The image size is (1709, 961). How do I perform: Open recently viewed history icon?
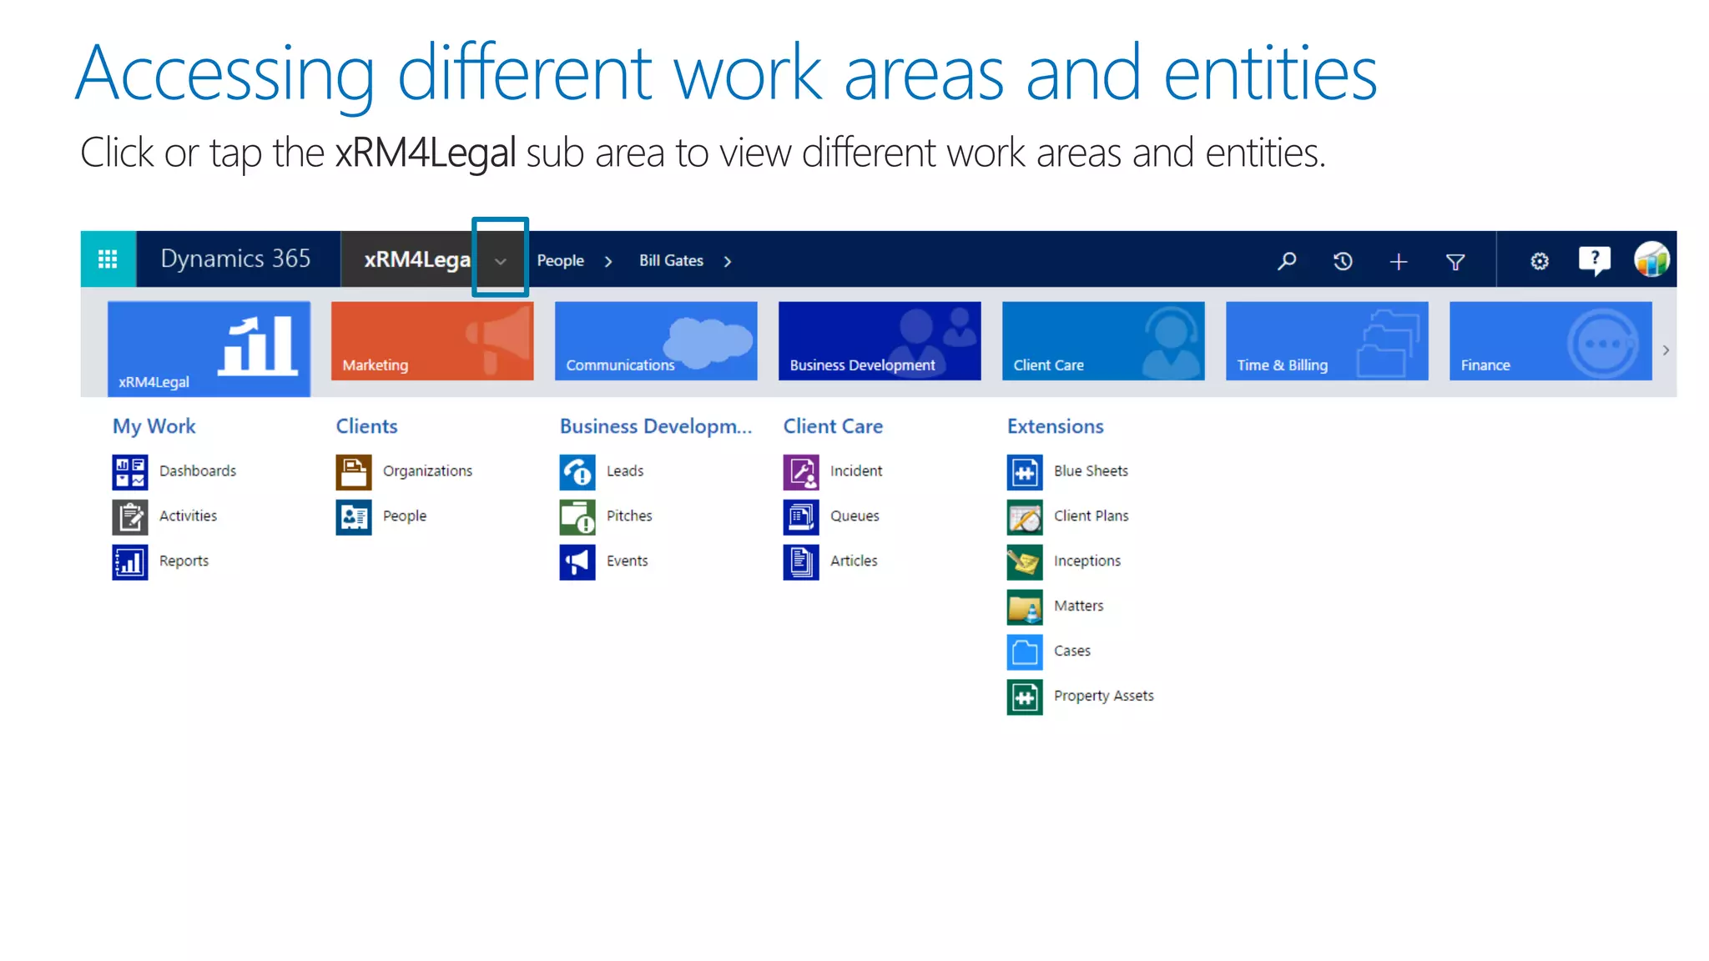coord(1343,261)
